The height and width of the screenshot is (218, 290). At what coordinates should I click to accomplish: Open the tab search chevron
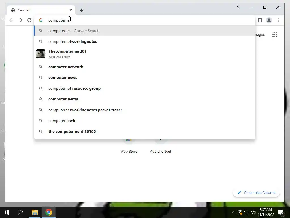239,7
